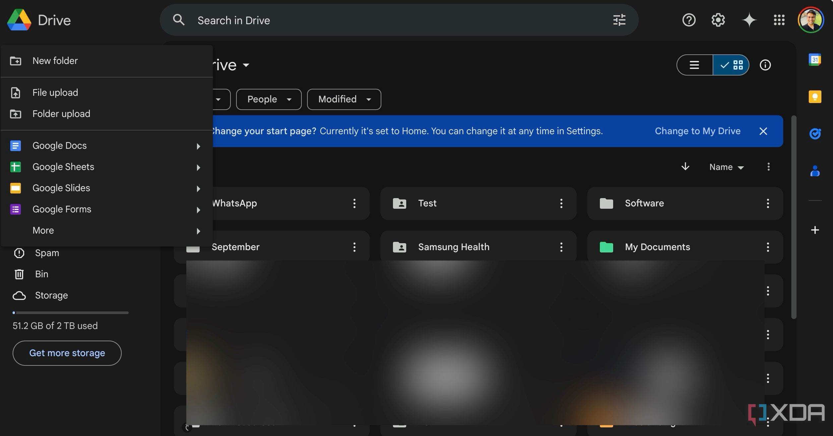Click the Google Apps grid icon
The image size is (833, 436).
(x=779, y=20)
